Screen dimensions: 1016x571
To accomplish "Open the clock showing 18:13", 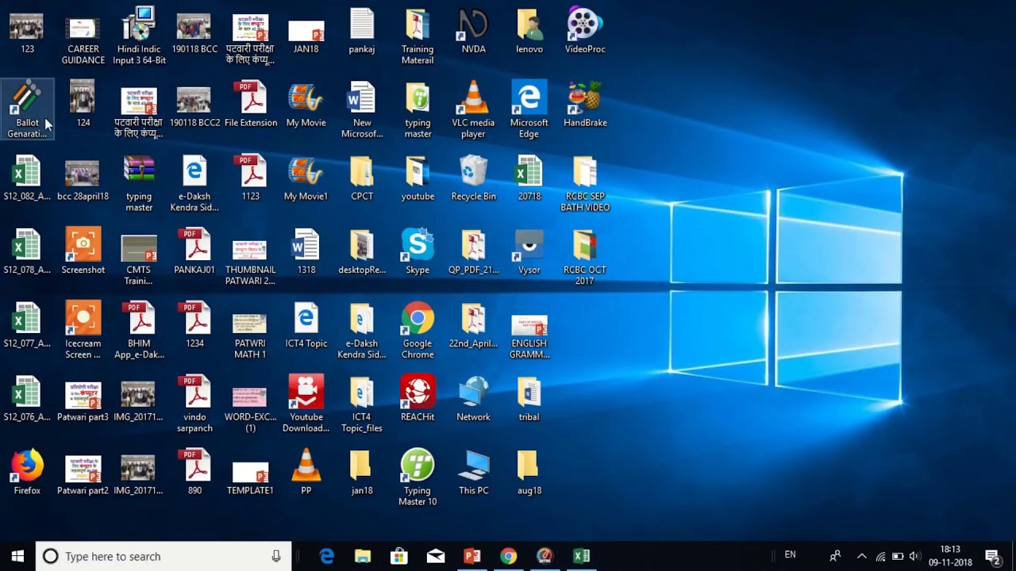I will [x=950, y=556].
